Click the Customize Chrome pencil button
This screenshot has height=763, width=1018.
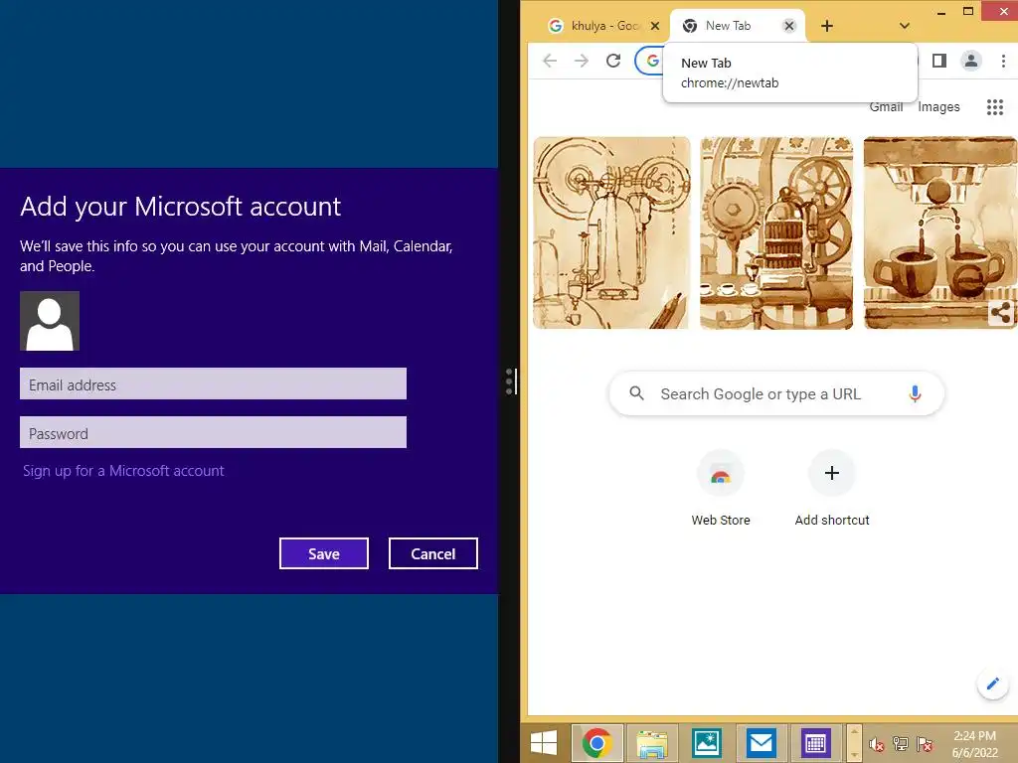[992, 684]
